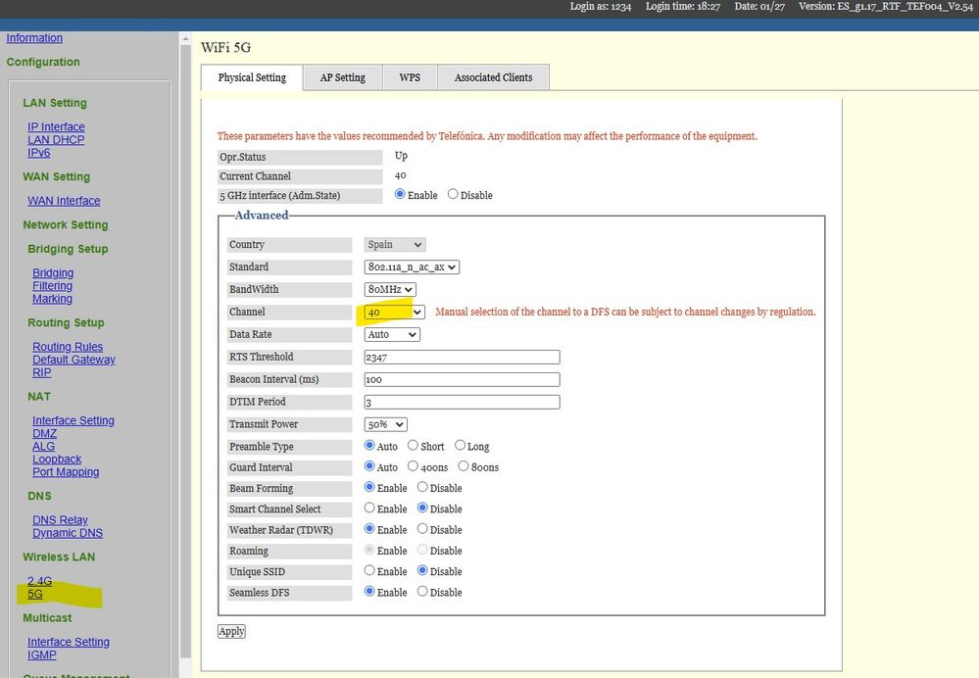This screenshot has width=979, height=678.
Task: Expand the Standard 802.11 dropdown
Action: coord(412,266)
